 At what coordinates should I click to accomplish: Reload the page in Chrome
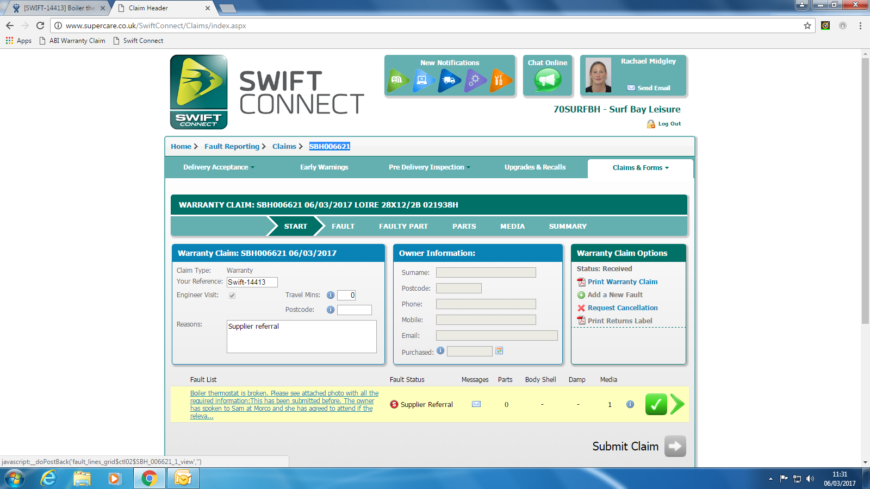click(40, 26)
